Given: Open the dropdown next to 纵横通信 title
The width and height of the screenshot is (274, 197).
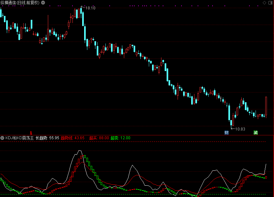Looking at the screenshot, I should click(x=43, y=3).
